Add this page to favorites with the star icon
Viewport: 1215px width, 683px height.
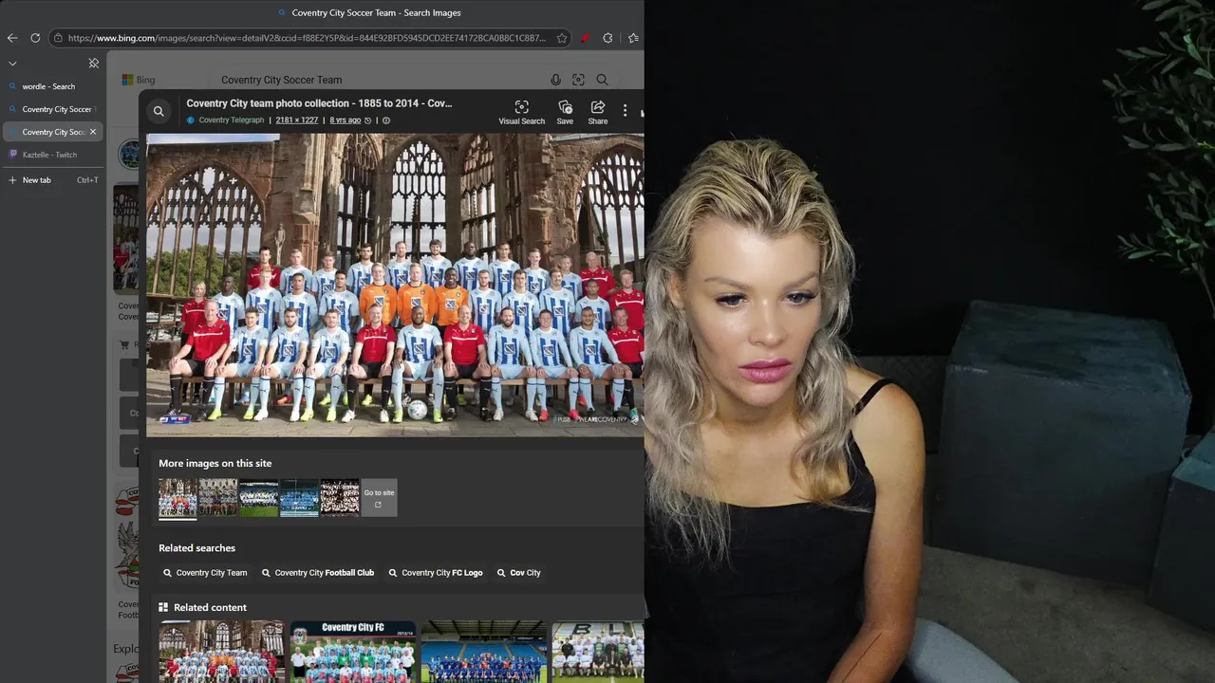(562, 38)
